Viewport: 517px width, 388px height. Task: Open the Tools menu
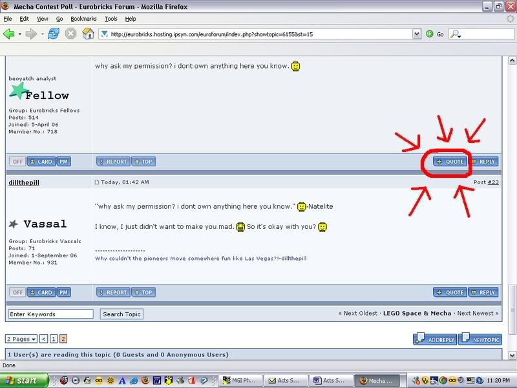(x=111, y=19)
